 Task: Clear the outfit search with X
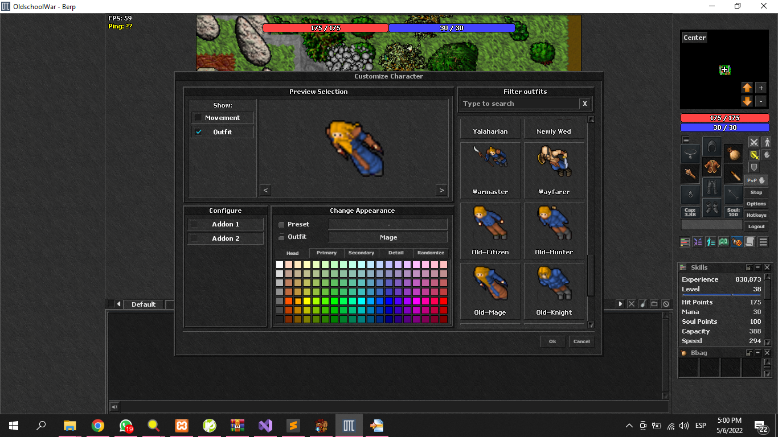(x=584, y=104)
